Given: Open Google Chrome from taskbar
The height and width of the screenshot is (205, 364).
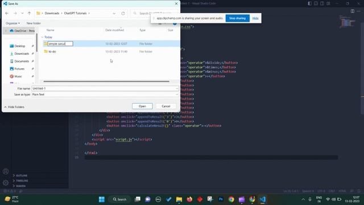Looking at the screenshot, I should click(x=231, y=199).
